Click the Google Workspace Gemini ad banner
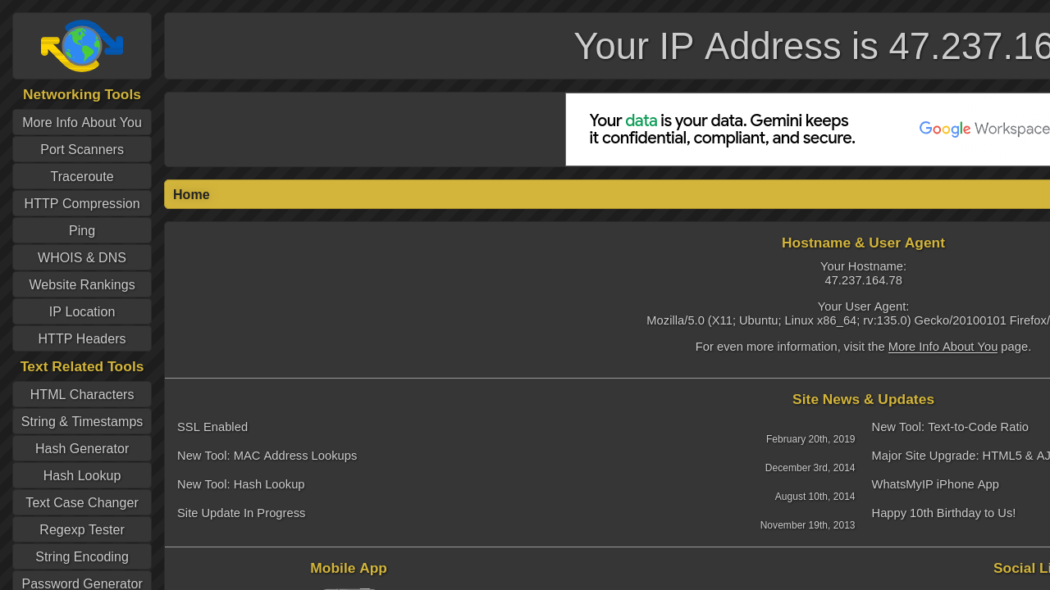 (x=807, y=129)
